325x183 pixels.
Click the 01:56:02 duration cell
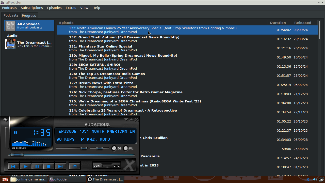click(x=284, y=30)
